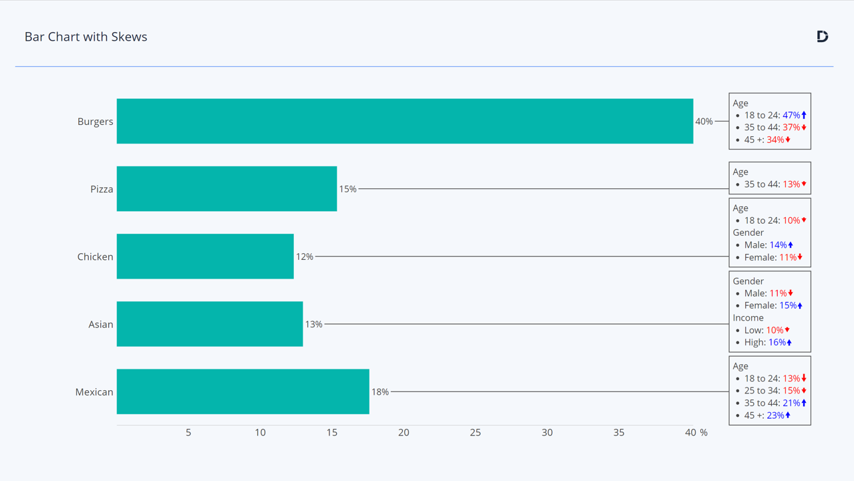Select the Burgers bar
854x481 pixels.
pos(405,121)
